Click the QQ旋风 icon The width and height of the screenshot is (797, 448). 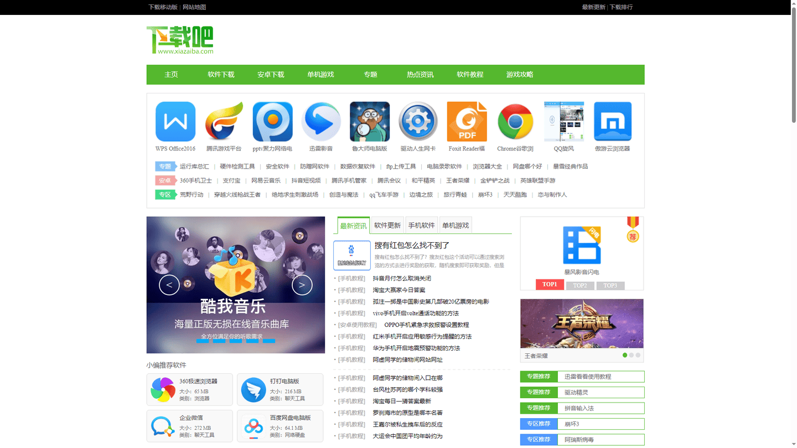(564, 122)
